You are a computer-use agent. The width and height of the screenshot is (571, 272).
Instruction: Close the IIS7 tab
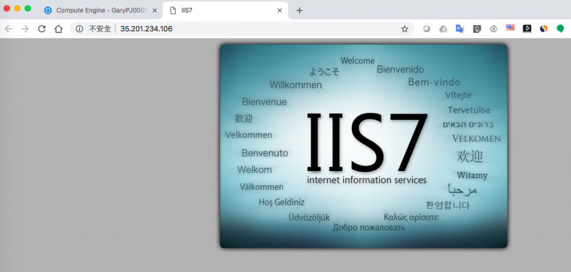click(280, 11)
